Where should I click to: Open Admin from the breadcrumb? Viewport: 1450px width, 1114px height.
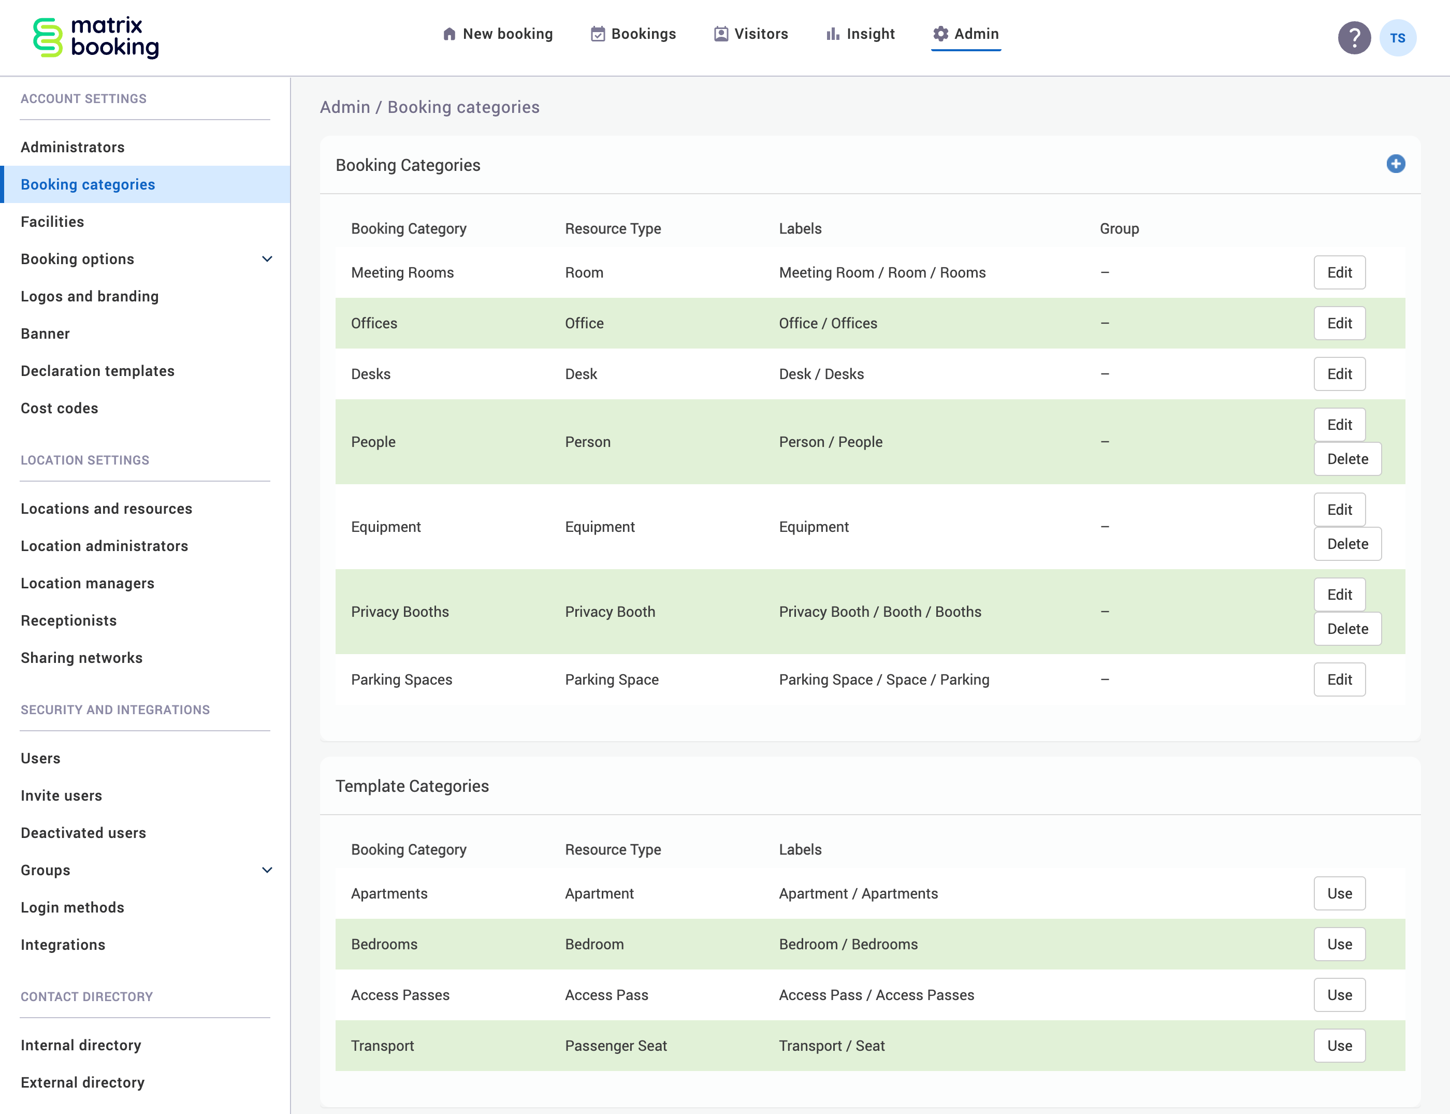[345, 107]
